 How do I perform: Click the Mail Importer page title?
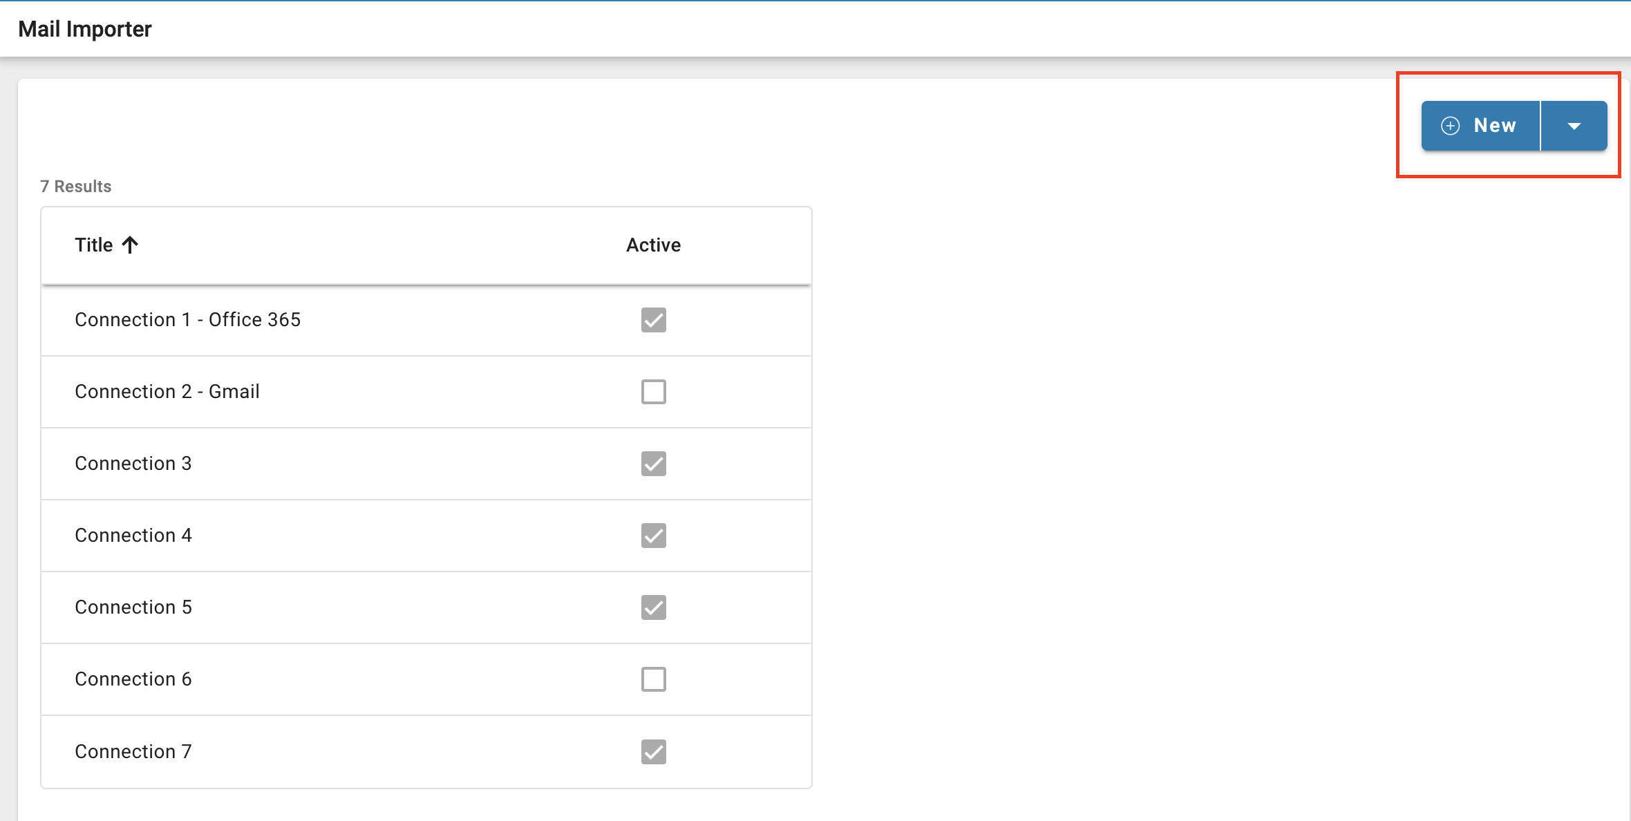[x=84, y=28]
